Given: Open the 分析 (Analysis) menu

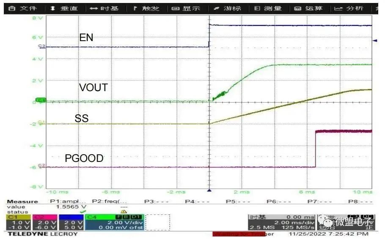Looking at the screenshot, I should point(349,8).
